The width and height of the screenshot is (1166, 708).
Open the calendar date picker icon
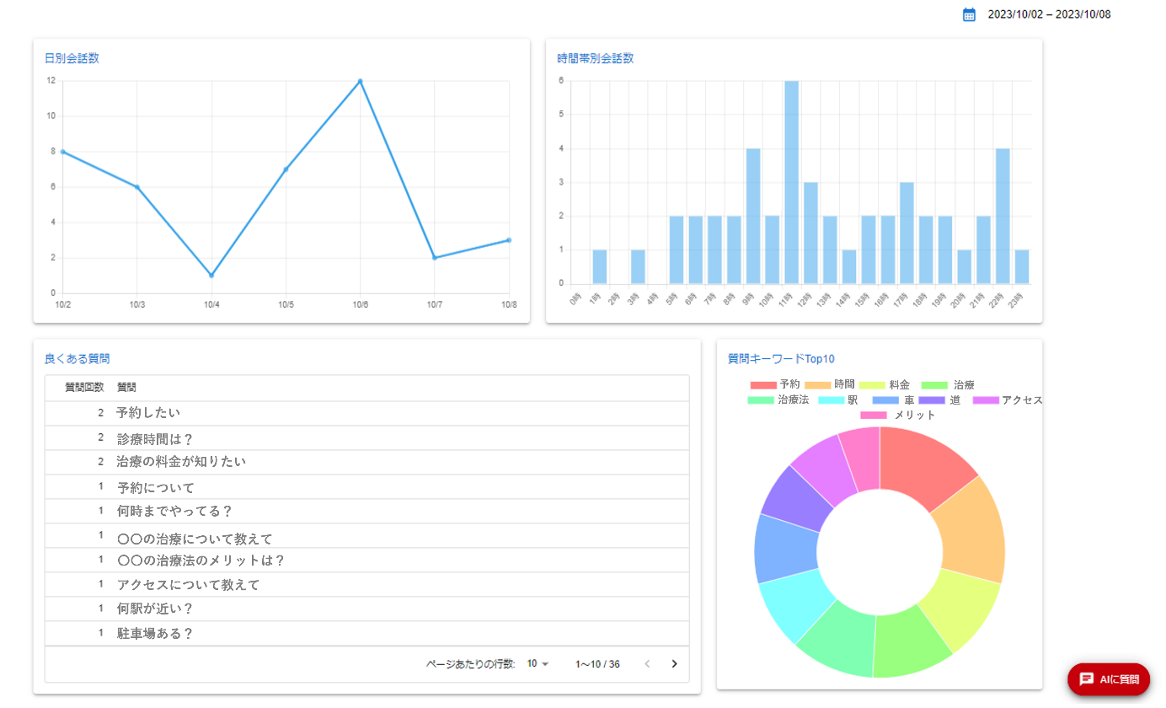tap(969, 14)
